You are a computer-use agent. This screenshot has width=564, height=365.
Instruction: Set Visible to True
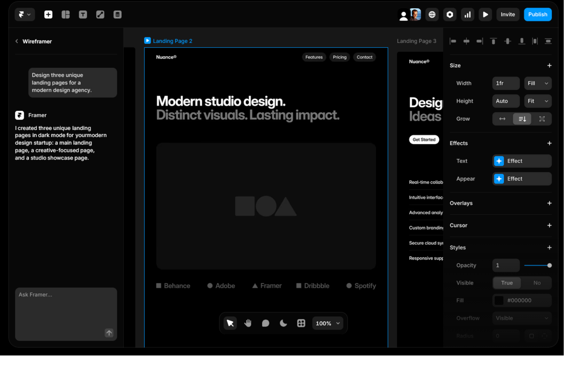tap(507, 283)
